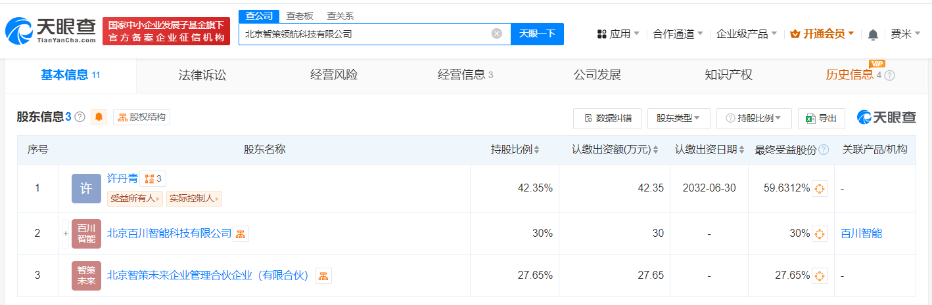This screenshot has height=305, width=932.
Task: Switch to the 法律诉讼 tab
Action: tap(202, 75)
